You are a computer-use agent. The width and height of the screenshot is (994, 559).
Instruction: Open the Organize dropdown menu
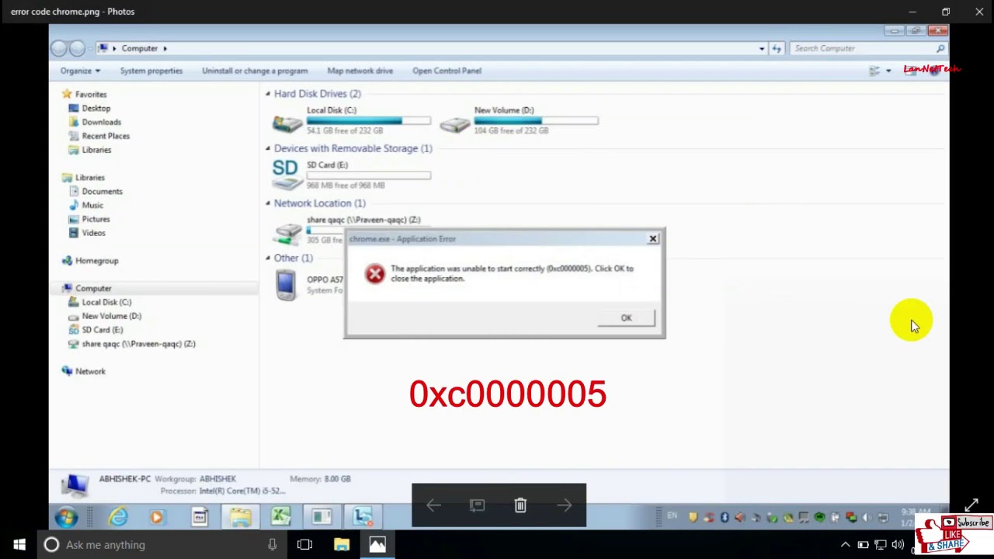point(80,71)
